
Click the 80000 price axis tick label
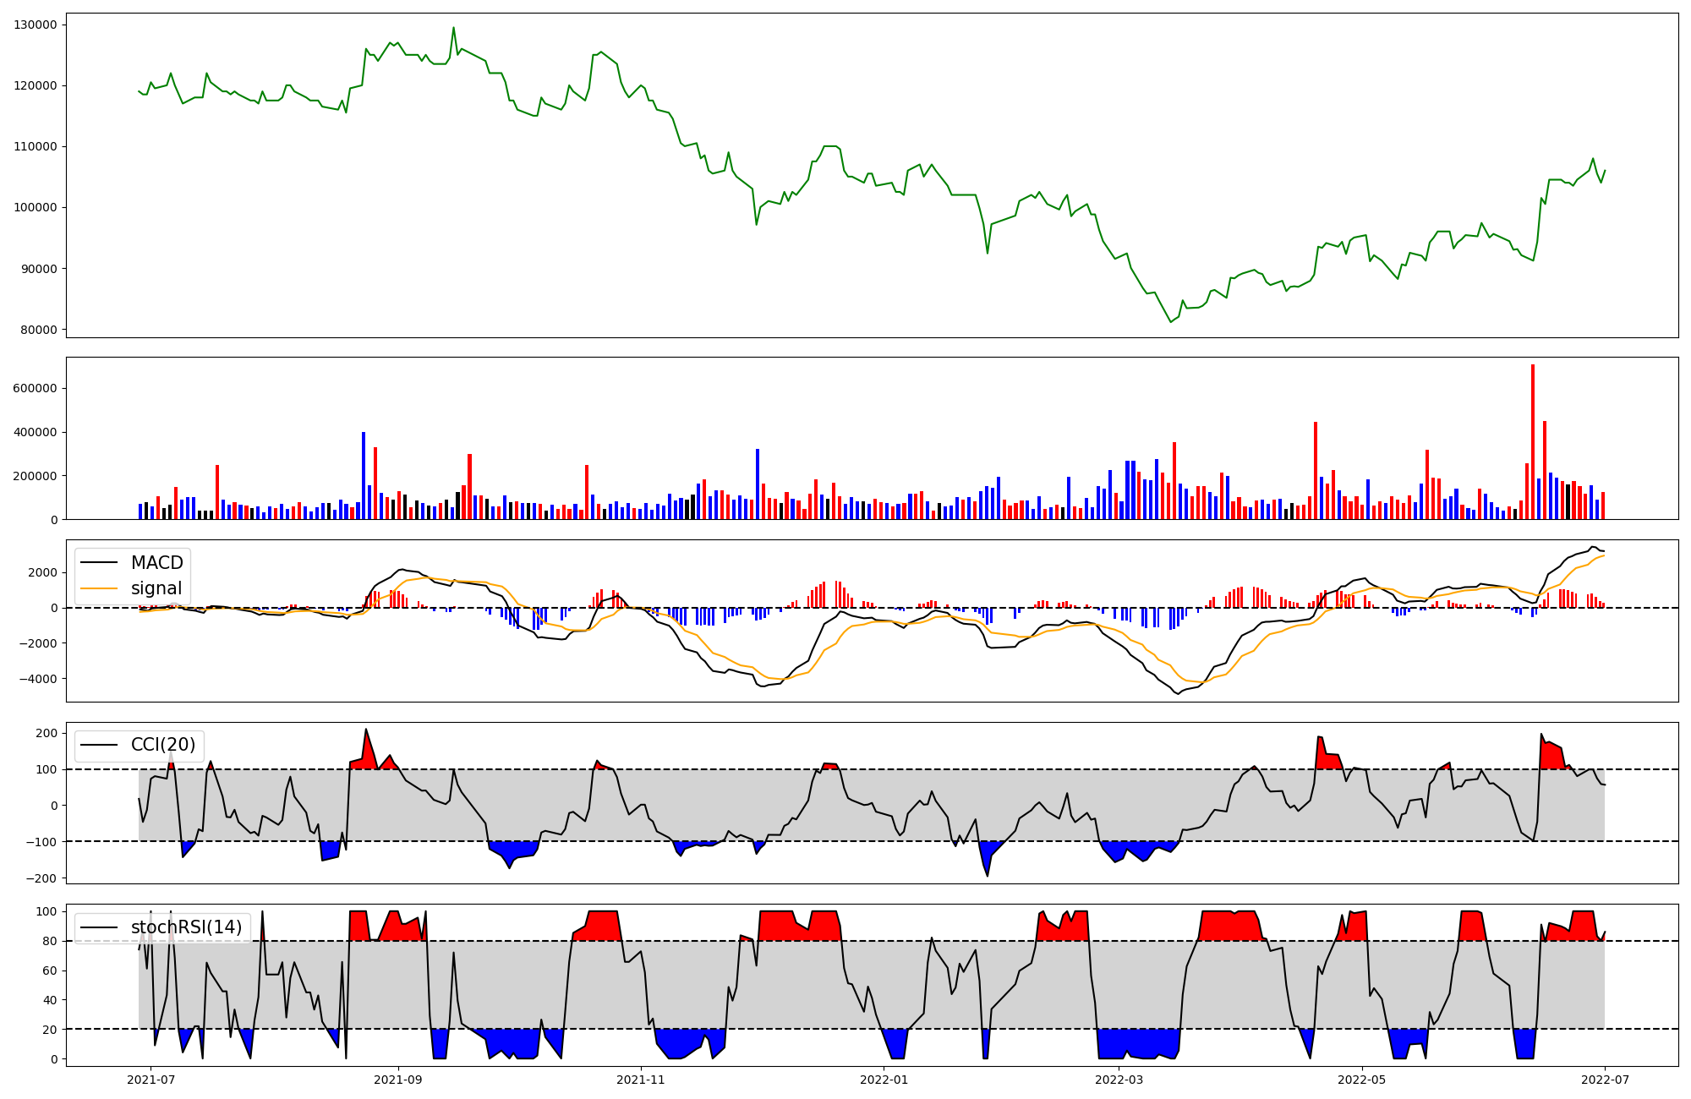pos(38,330)
